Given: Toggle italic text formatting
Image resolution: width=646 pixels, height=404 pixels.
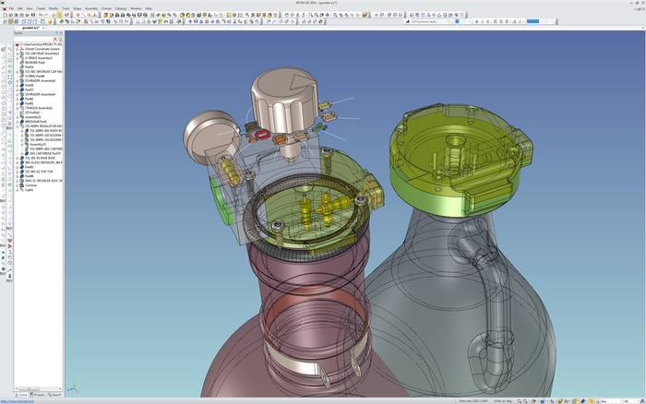Looking at the screenshot, I should click(483, 21).
